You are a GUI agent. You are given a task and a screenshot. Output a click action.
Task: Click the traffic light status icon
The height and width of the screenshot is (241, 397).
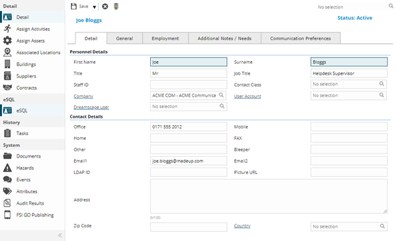(x=116, y=7)
